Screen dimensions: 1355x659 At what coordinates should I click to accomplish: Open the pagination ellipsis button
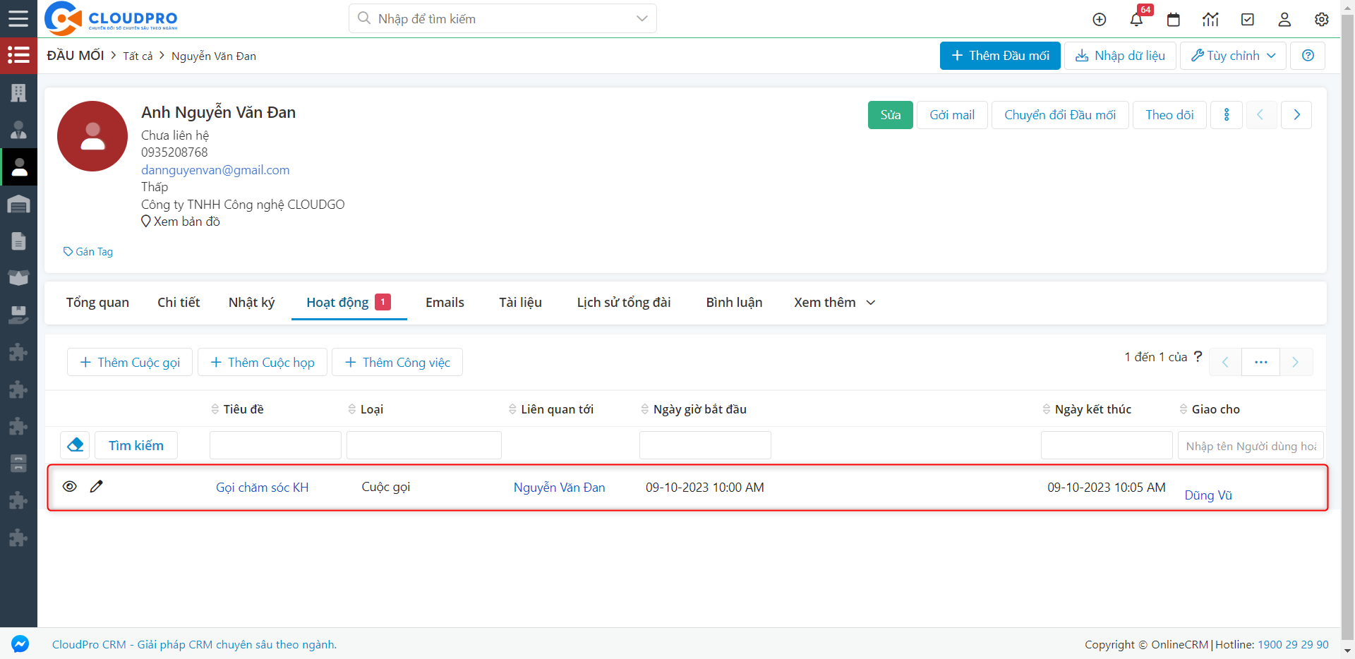click(1261, 362)
